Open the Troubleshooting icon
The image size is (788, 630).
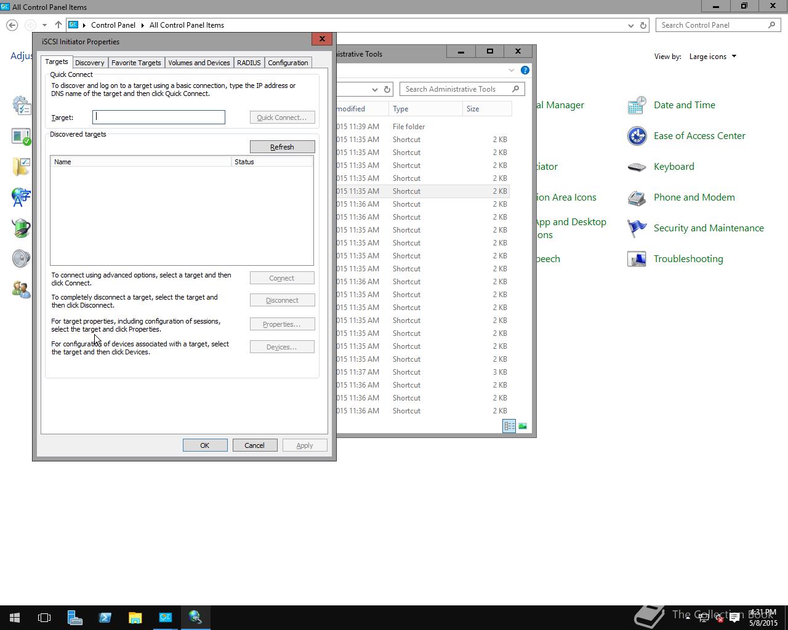pos(637,259)
